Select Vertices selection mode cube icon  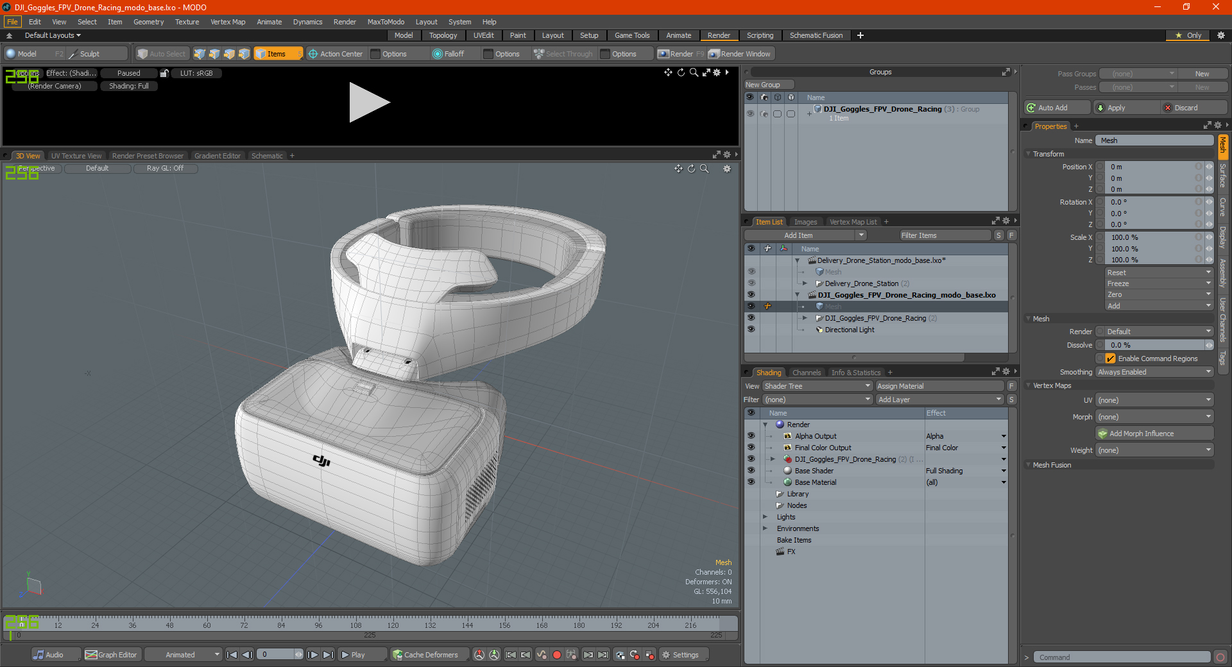click(200, 54)
